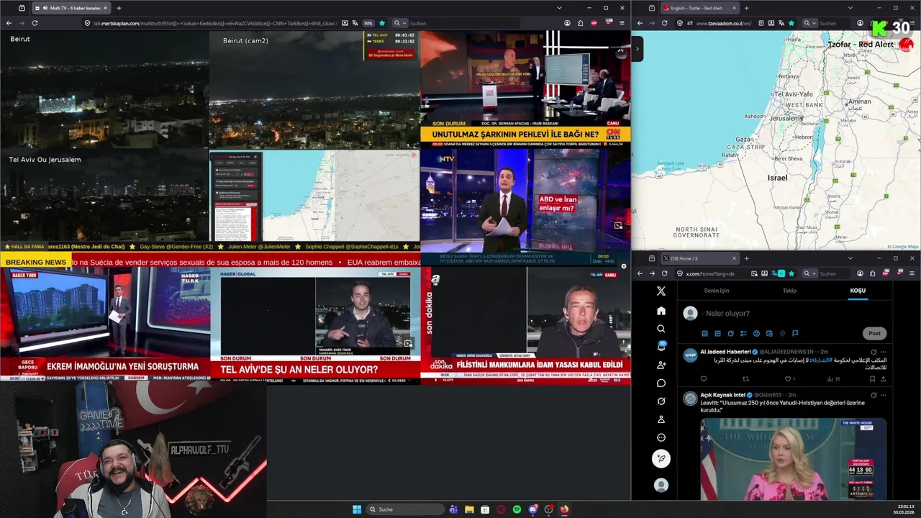Open new tab in Tzofar window
This screenshot has width=921, height=518.
click(x=746, y=8)
